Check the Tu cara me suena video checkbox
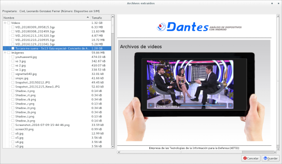Viewport: 282px width, 164px height. [x=13, y=48]
